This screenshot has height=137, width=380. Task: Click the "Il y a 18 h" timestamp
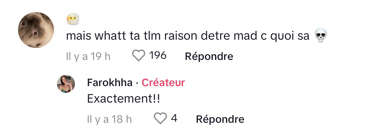pos(109,119)
